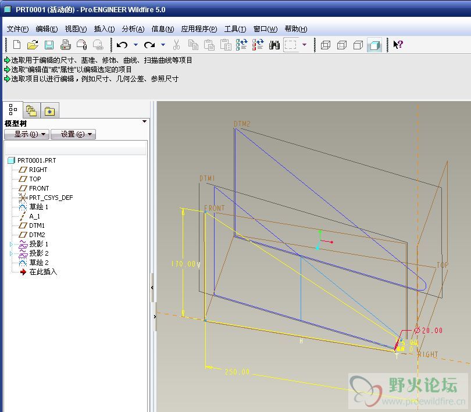Open the 插入(I) menu
The height and width of the screenshot is (412, 471).
pos(104,29)
